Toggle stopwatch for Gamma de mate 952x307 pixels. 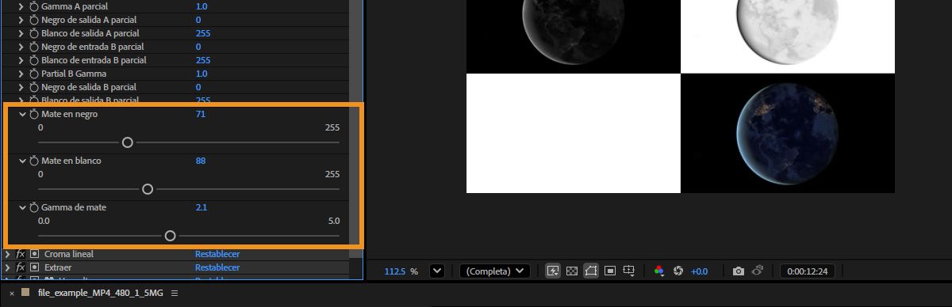pyautogui.click(x=33, y=207)
